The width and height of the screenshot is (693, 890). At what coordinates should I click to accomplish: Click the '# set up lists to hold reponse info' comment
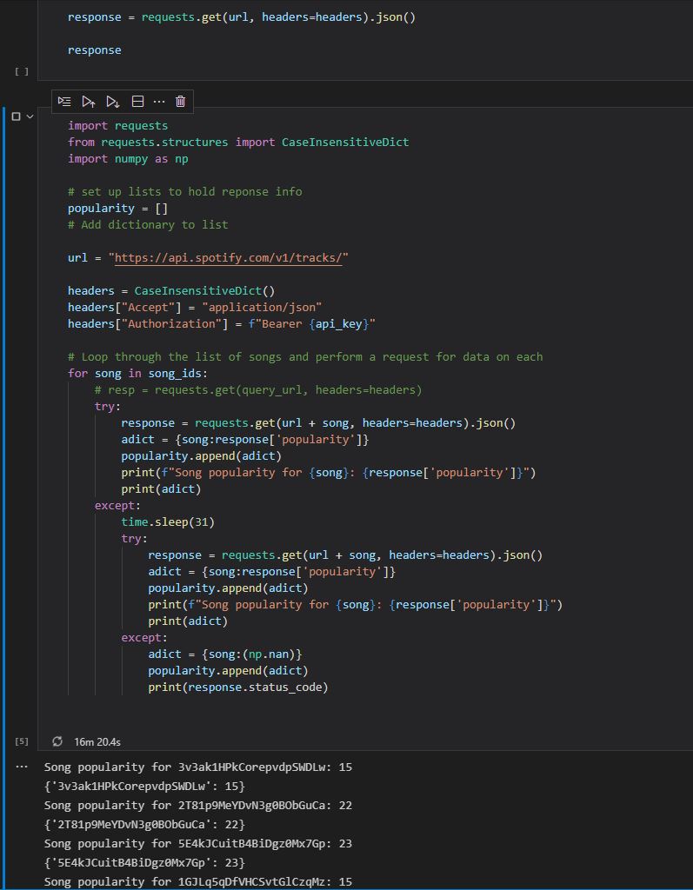point(184,192)
